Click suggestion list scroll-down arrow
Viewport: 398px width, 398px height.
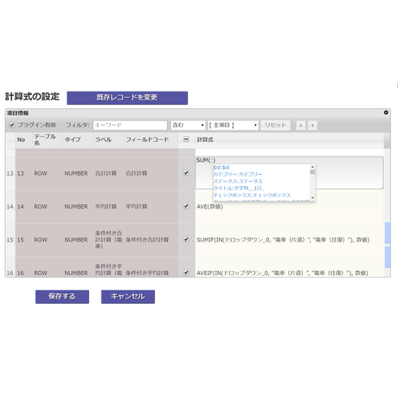click(x=312, y=197)
